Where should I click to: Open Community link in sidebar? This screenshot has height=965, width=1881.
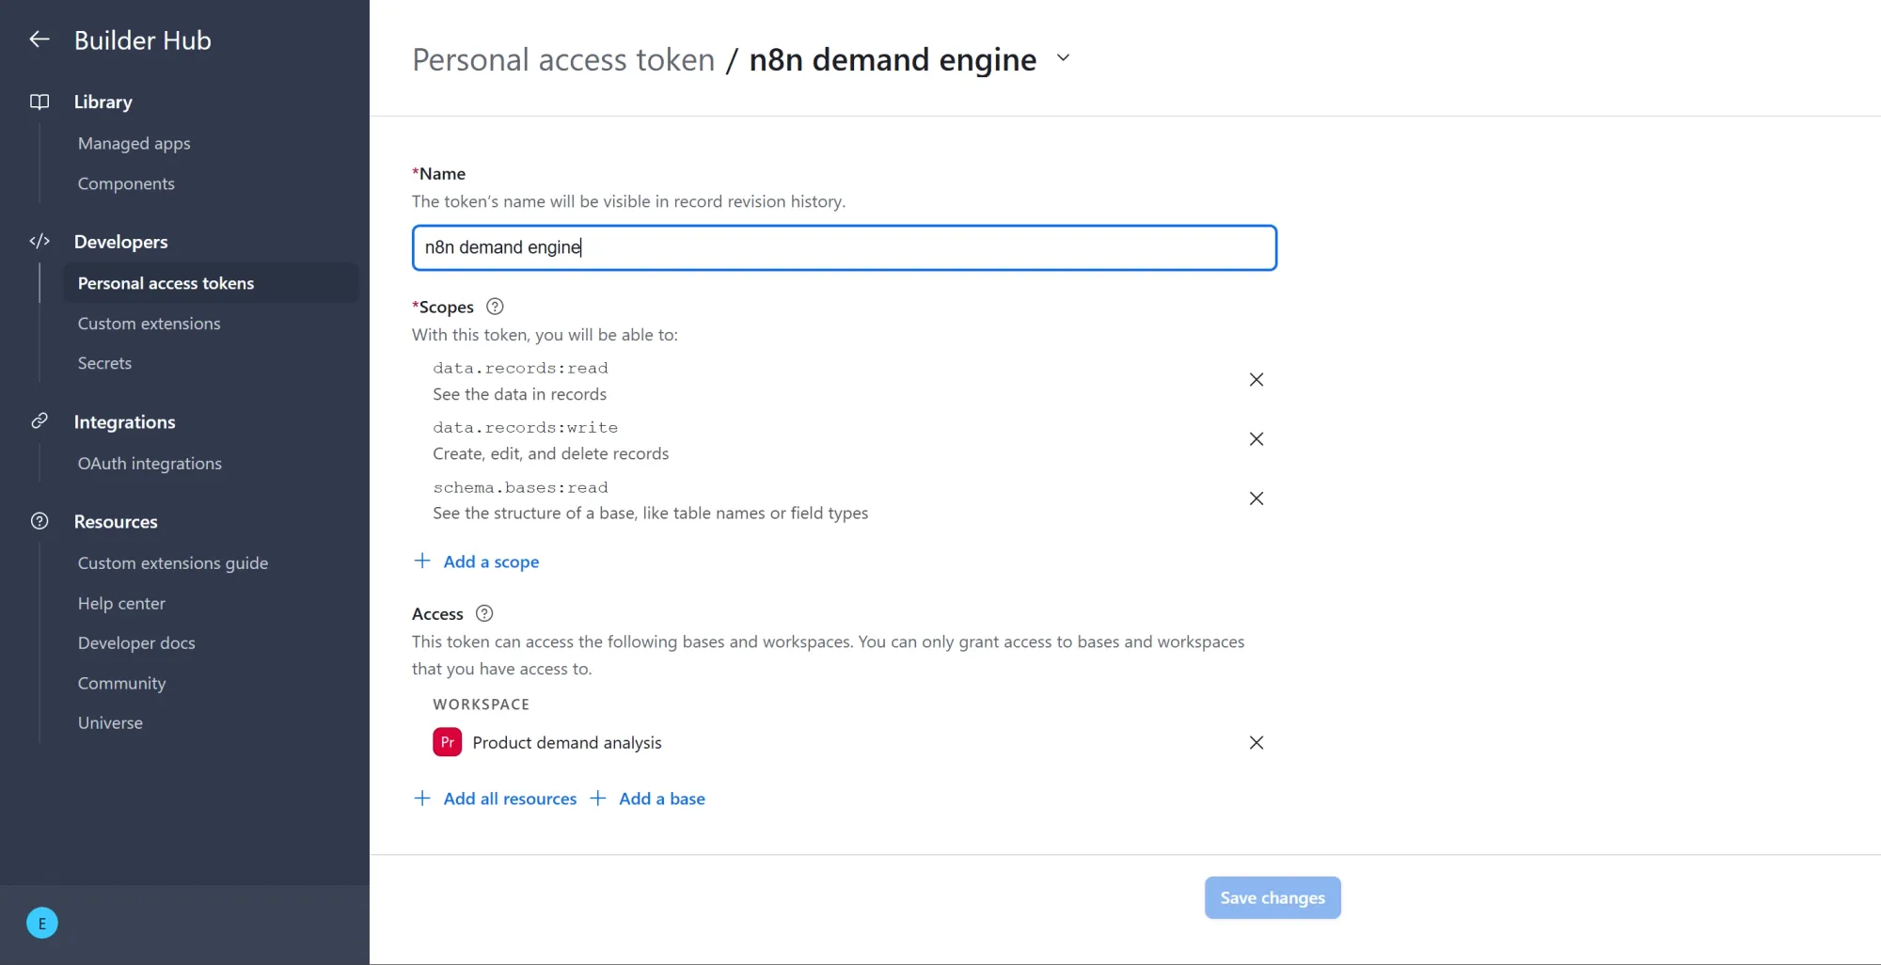[121, 684]
